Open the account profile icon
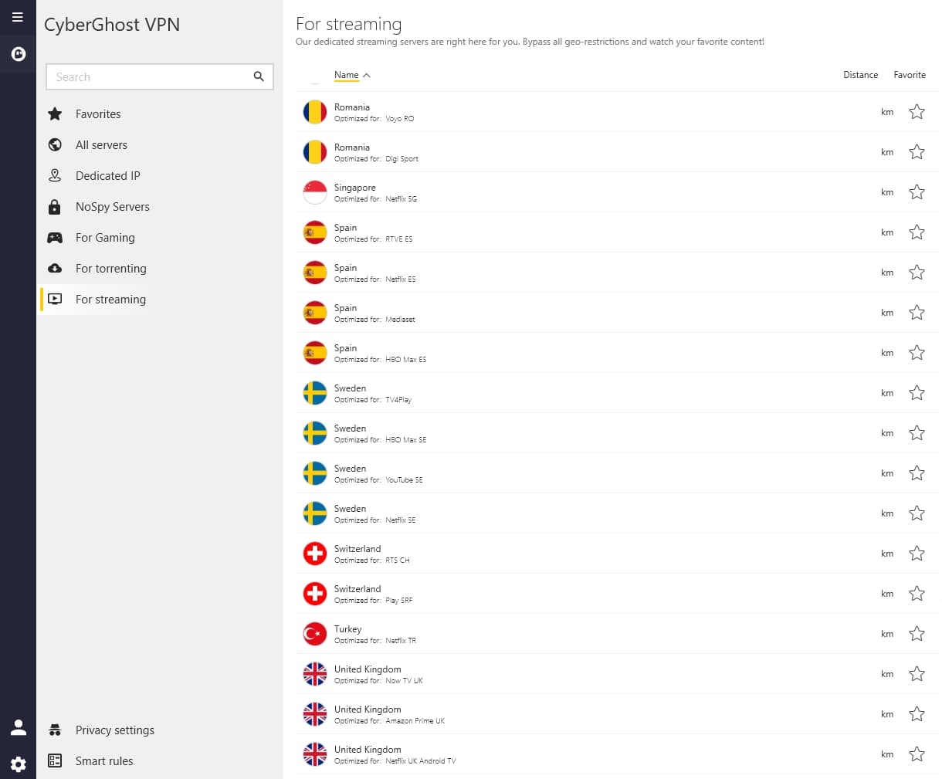 tap(18, 727)
